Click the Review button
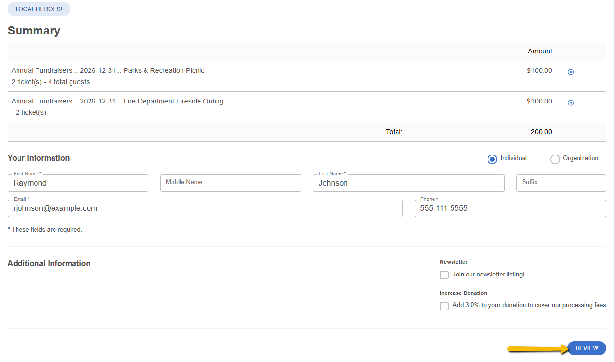 [x=587, y=348]
